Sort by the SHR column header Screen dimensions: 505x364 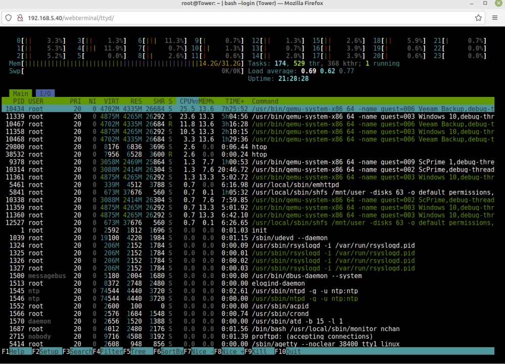[159, 101]
